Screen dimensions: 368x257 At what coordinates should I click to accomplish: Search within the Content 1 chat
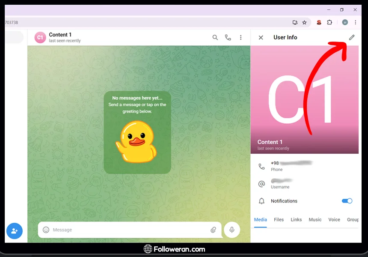point(215,38)
